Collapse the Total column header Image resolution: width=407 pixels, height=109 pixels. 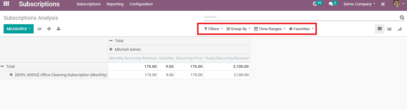point(179,41)
